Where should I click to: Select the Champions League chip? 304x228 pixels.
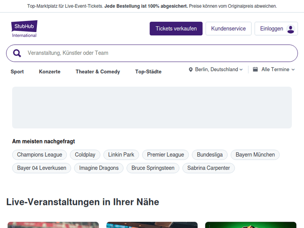pyautogui.click(x=40, y=155)
